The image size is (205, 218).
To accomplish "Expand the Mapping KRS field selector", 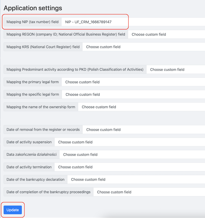I will point(143,47).
